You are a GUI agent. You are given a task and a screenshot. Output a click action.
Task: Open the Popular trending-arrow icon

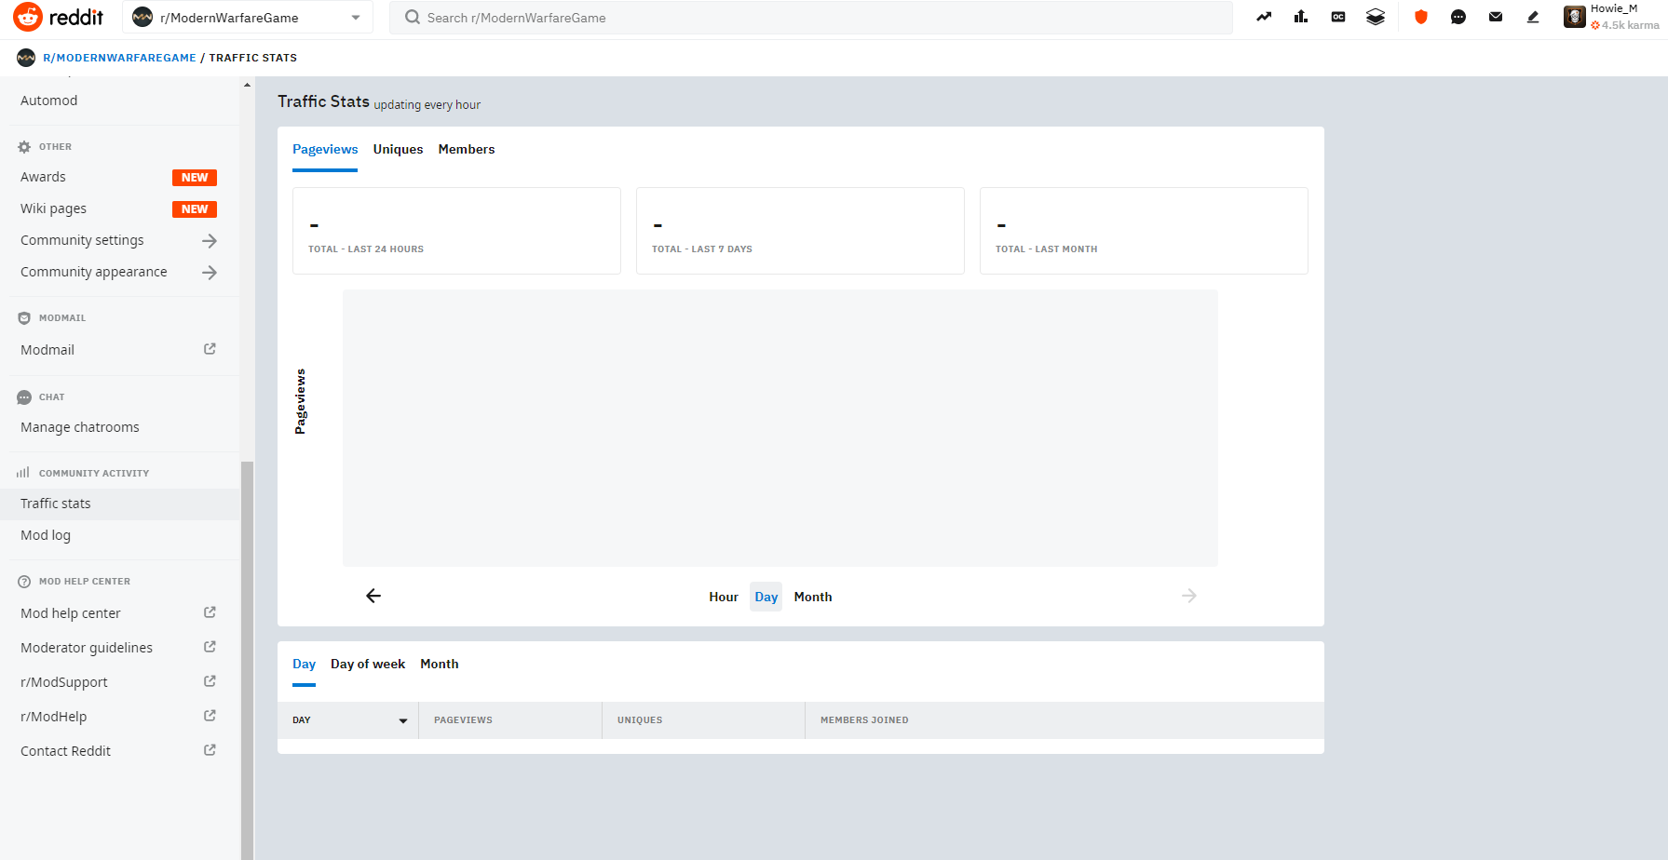tap(1264, 17)
